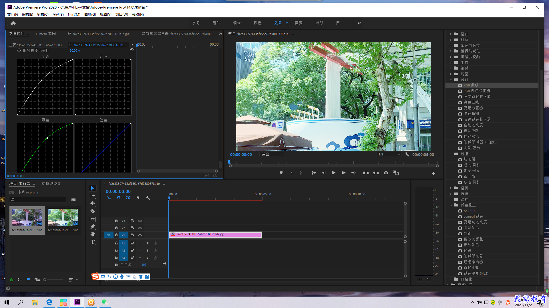549x308 pixels.
Task: Switch Project panel to list view
Action: click(20, 280)
